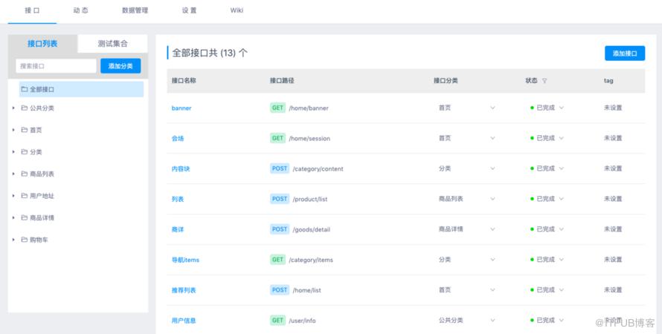Open the 列表 interface link
Screen dimensions: 662x334
(x=178, y=199)
